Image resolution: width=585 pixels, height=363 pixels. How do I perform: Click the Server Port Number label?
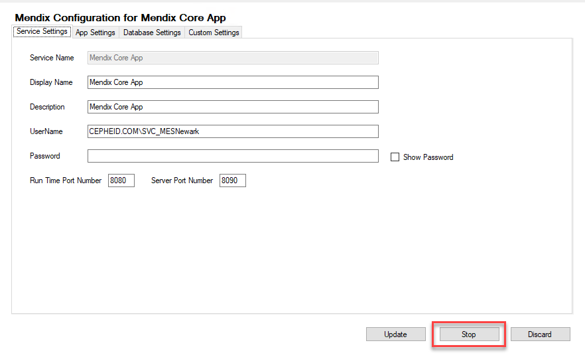click(182, 181)
